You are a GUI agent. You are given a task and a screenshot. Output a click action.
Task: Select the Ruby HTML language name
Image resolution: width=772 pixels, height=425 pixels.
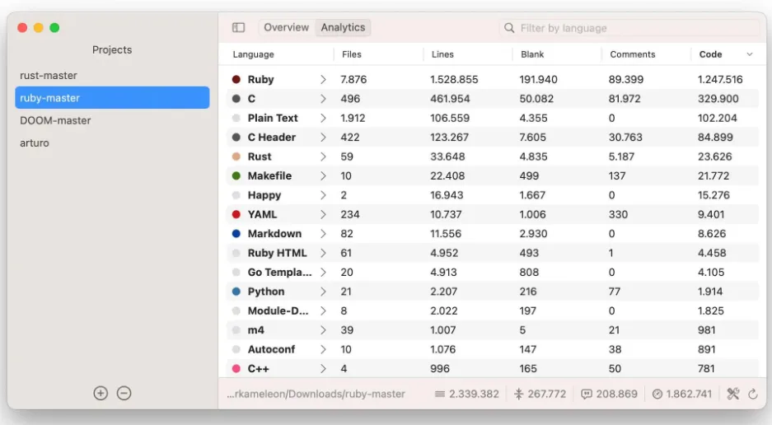[x=277, y=253]
